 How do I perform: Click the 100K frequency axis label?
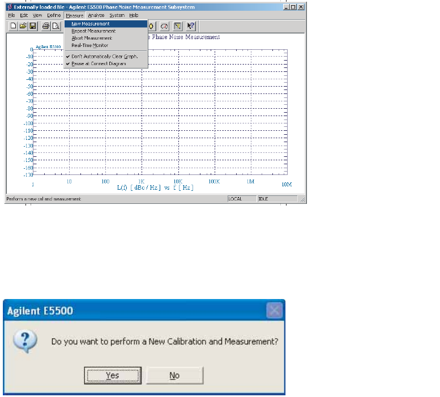click(x=214, y=182)
